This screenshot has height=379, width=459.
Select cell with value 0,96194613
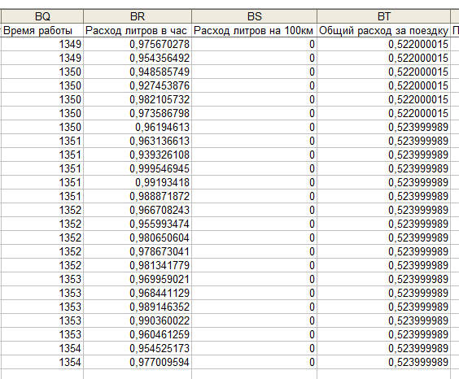pyautogui.click(x=138, y=127)
